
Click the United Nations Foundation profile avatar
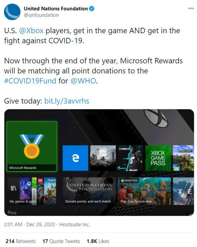(x=12, y=12)
